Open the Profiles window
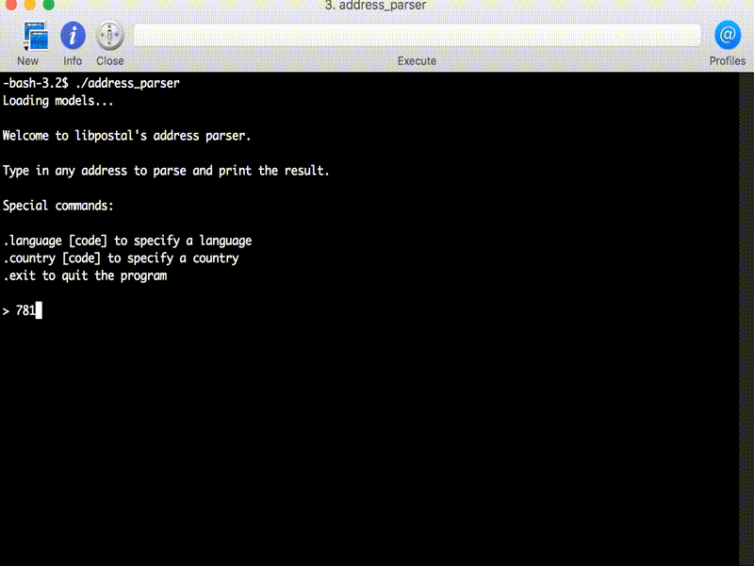The width and height of the screenshot is (754, 566). point(727,35)
